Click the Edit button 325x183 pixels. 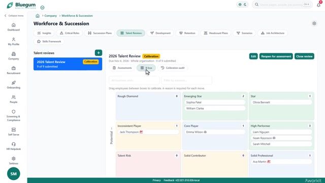(253, 56)
